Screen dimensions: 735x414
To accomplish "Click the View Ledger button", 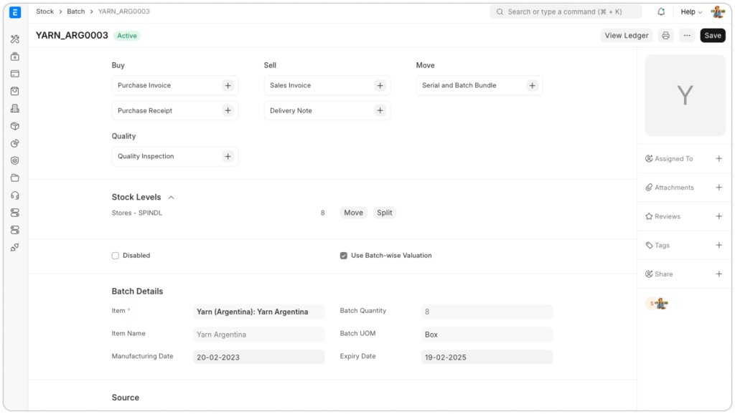I will 626,36.
